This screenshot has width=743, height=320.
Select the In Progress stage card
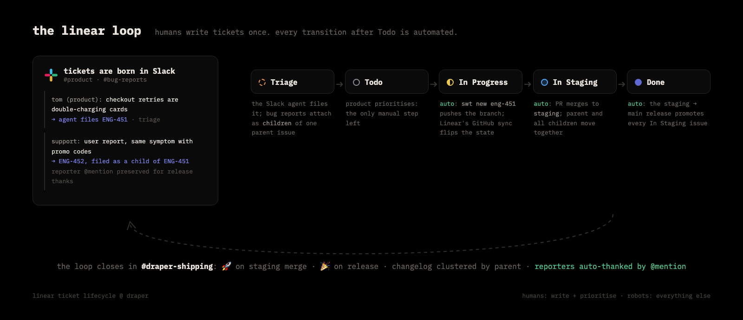pos(481,82)
